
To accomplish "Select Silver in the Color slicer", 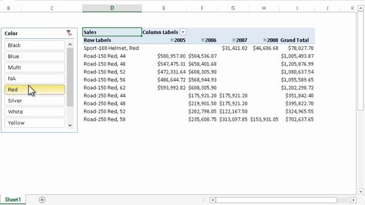I will pos(35,101).
